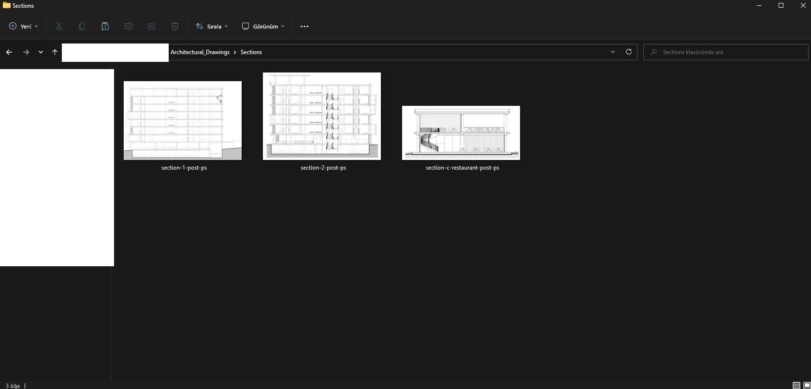Open the Yeni new item dropdown
This screenshot has height=389, width=811.
pyautogui.click(x=23, y=26)
